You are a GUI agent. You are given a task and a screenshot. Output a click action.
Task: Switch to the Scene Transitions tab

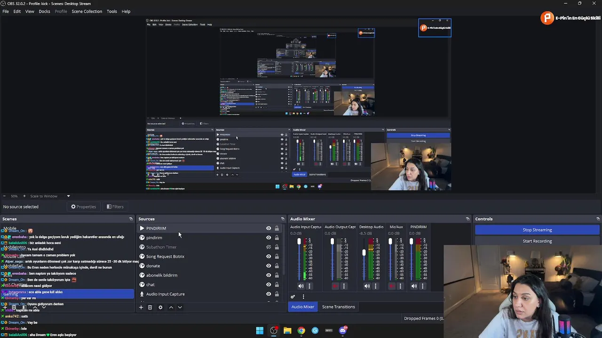[x=338, y=307]
